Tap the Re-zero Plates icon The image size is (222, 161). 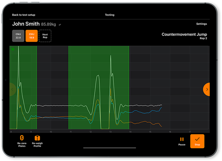point(22,138)
